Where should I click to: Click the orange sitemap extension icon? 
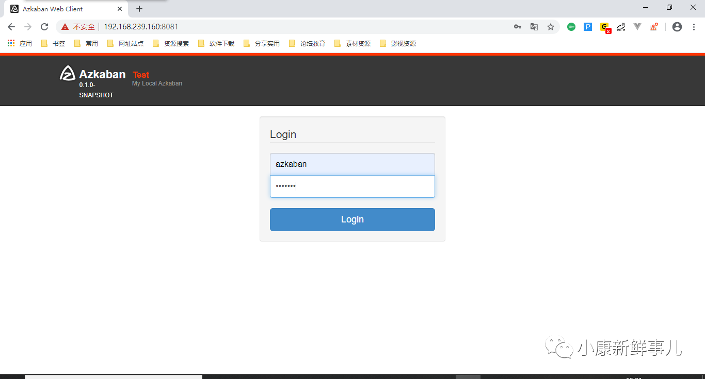coord(654,27)
